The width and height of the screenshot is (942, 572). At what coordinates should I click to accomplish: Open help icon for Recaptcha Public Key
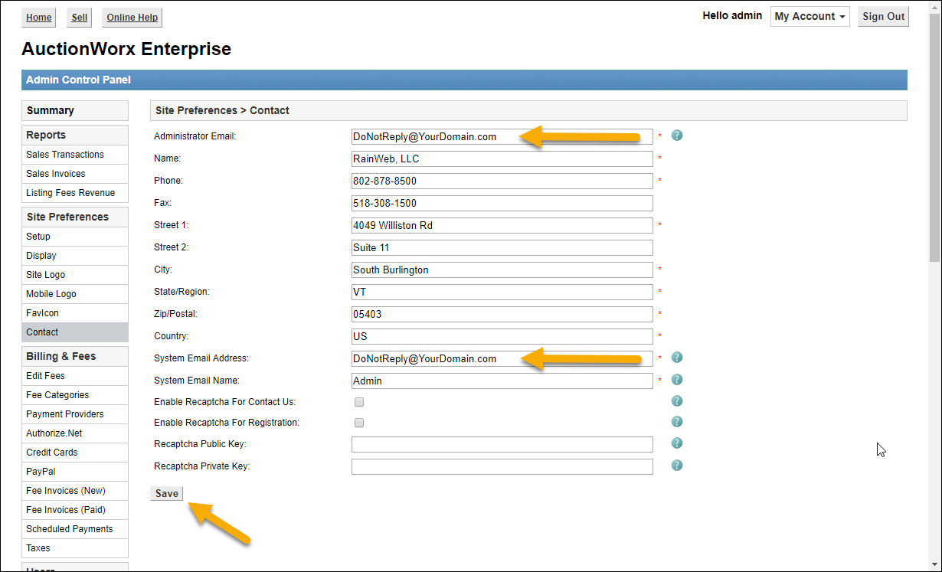[x=677, y=443]
